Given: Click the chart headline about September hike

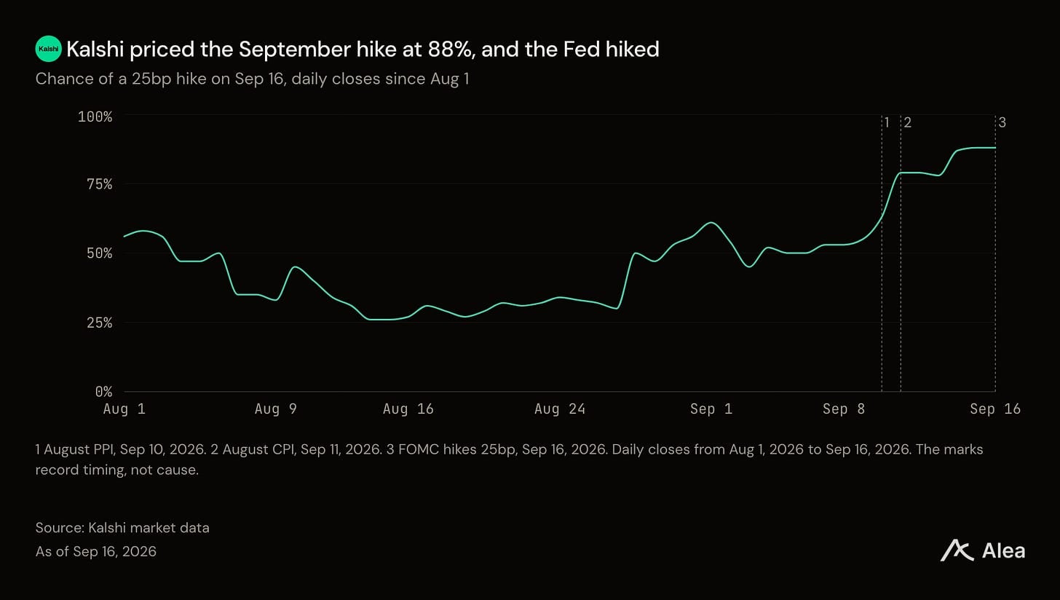Looking at the screenshot, I should 363,50.
